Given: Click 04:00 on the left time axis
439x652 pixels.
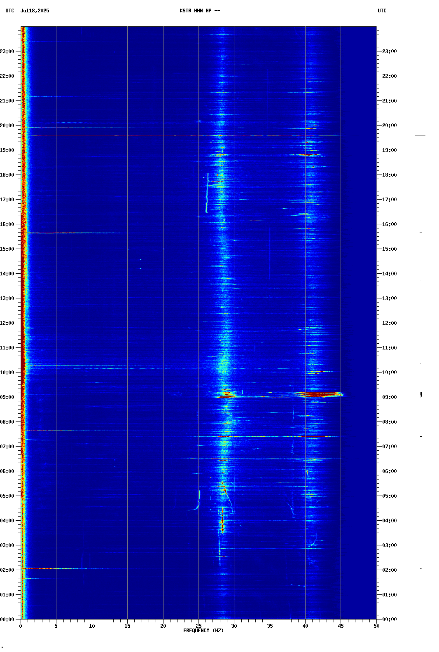Looking at the screenshot, I should click(x=7, y=521).
